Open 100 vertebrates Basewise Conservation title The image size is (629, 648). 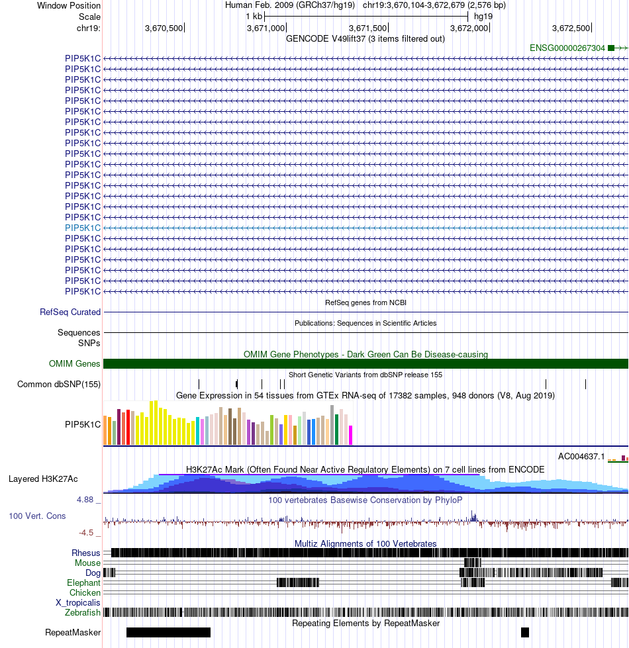365,500
